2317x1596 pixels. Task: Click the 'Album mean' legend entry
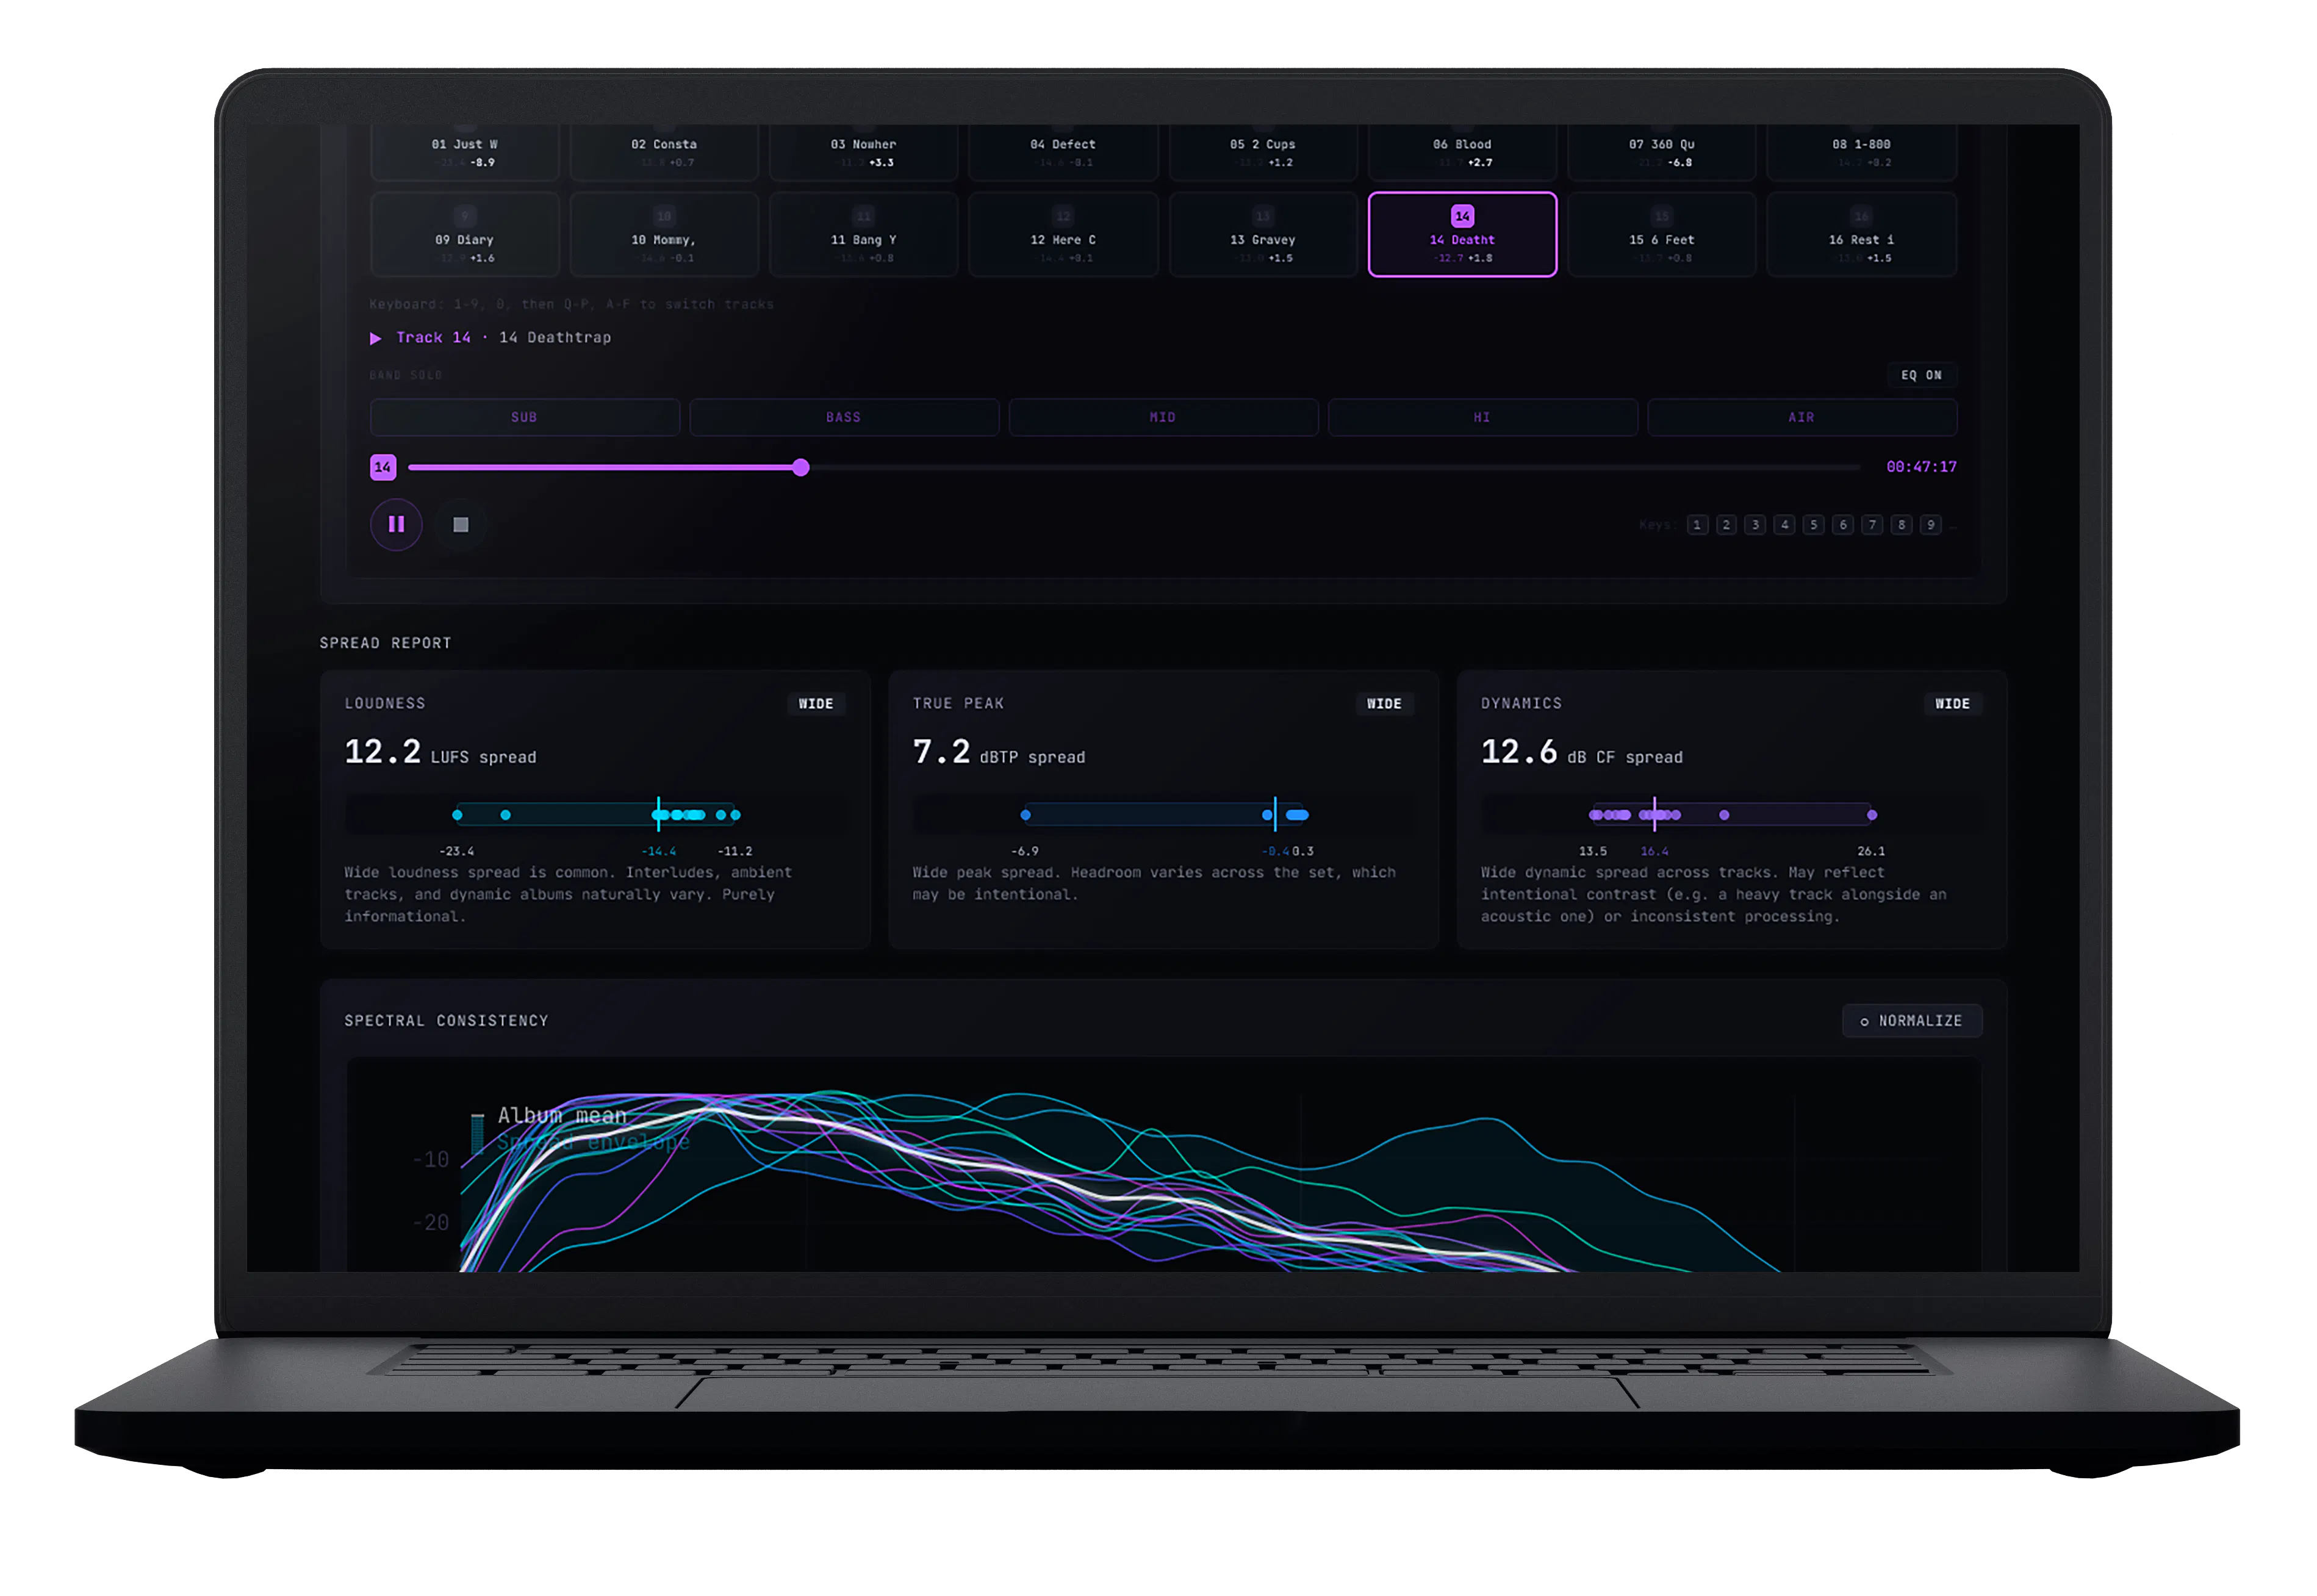(562, 1116)
